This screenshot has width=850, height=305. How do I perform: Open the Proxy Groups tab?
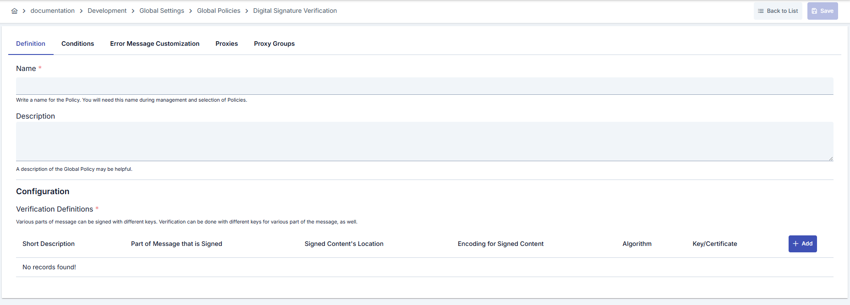click(x=274, y=44)
